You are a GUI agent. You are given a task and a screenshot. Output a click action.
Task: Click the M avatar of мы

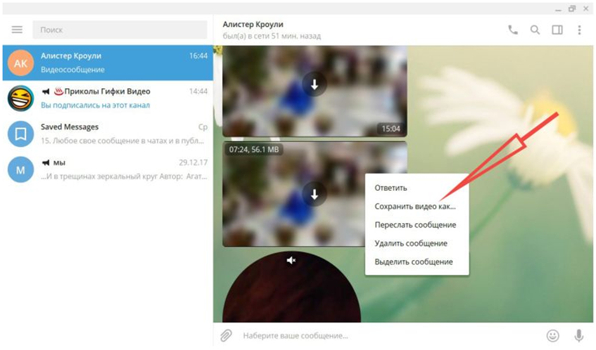pos(20,169)
